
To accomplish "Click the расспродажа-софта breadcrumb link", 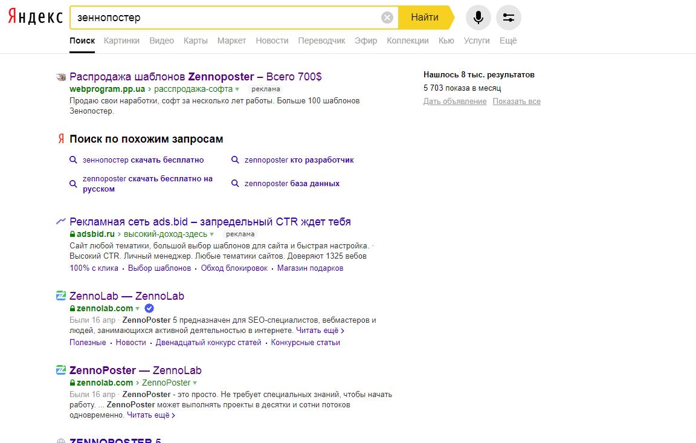I will point(193,89).
